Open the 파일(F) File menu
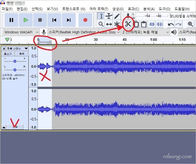 point(7,9)
